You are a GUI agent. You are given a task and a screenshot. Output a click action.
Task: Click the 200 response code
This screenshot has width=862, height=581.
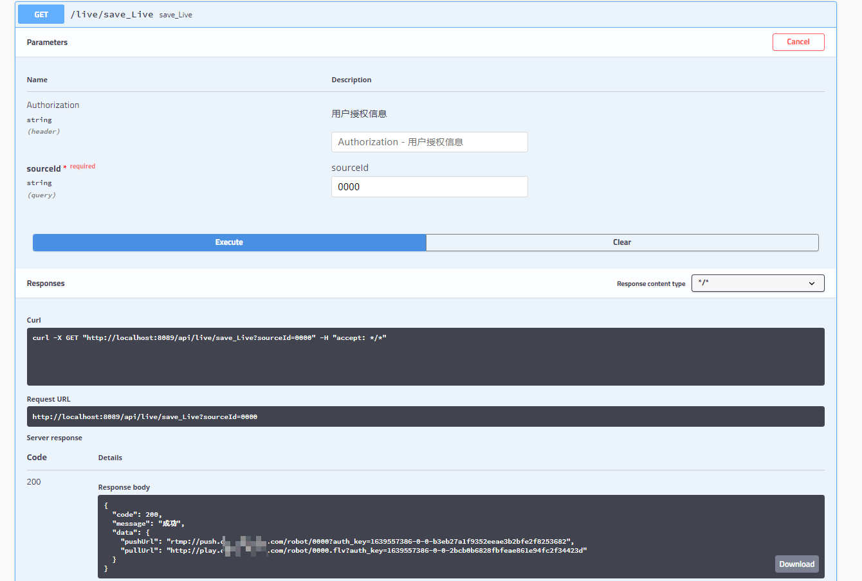click(x=33, y=482)
